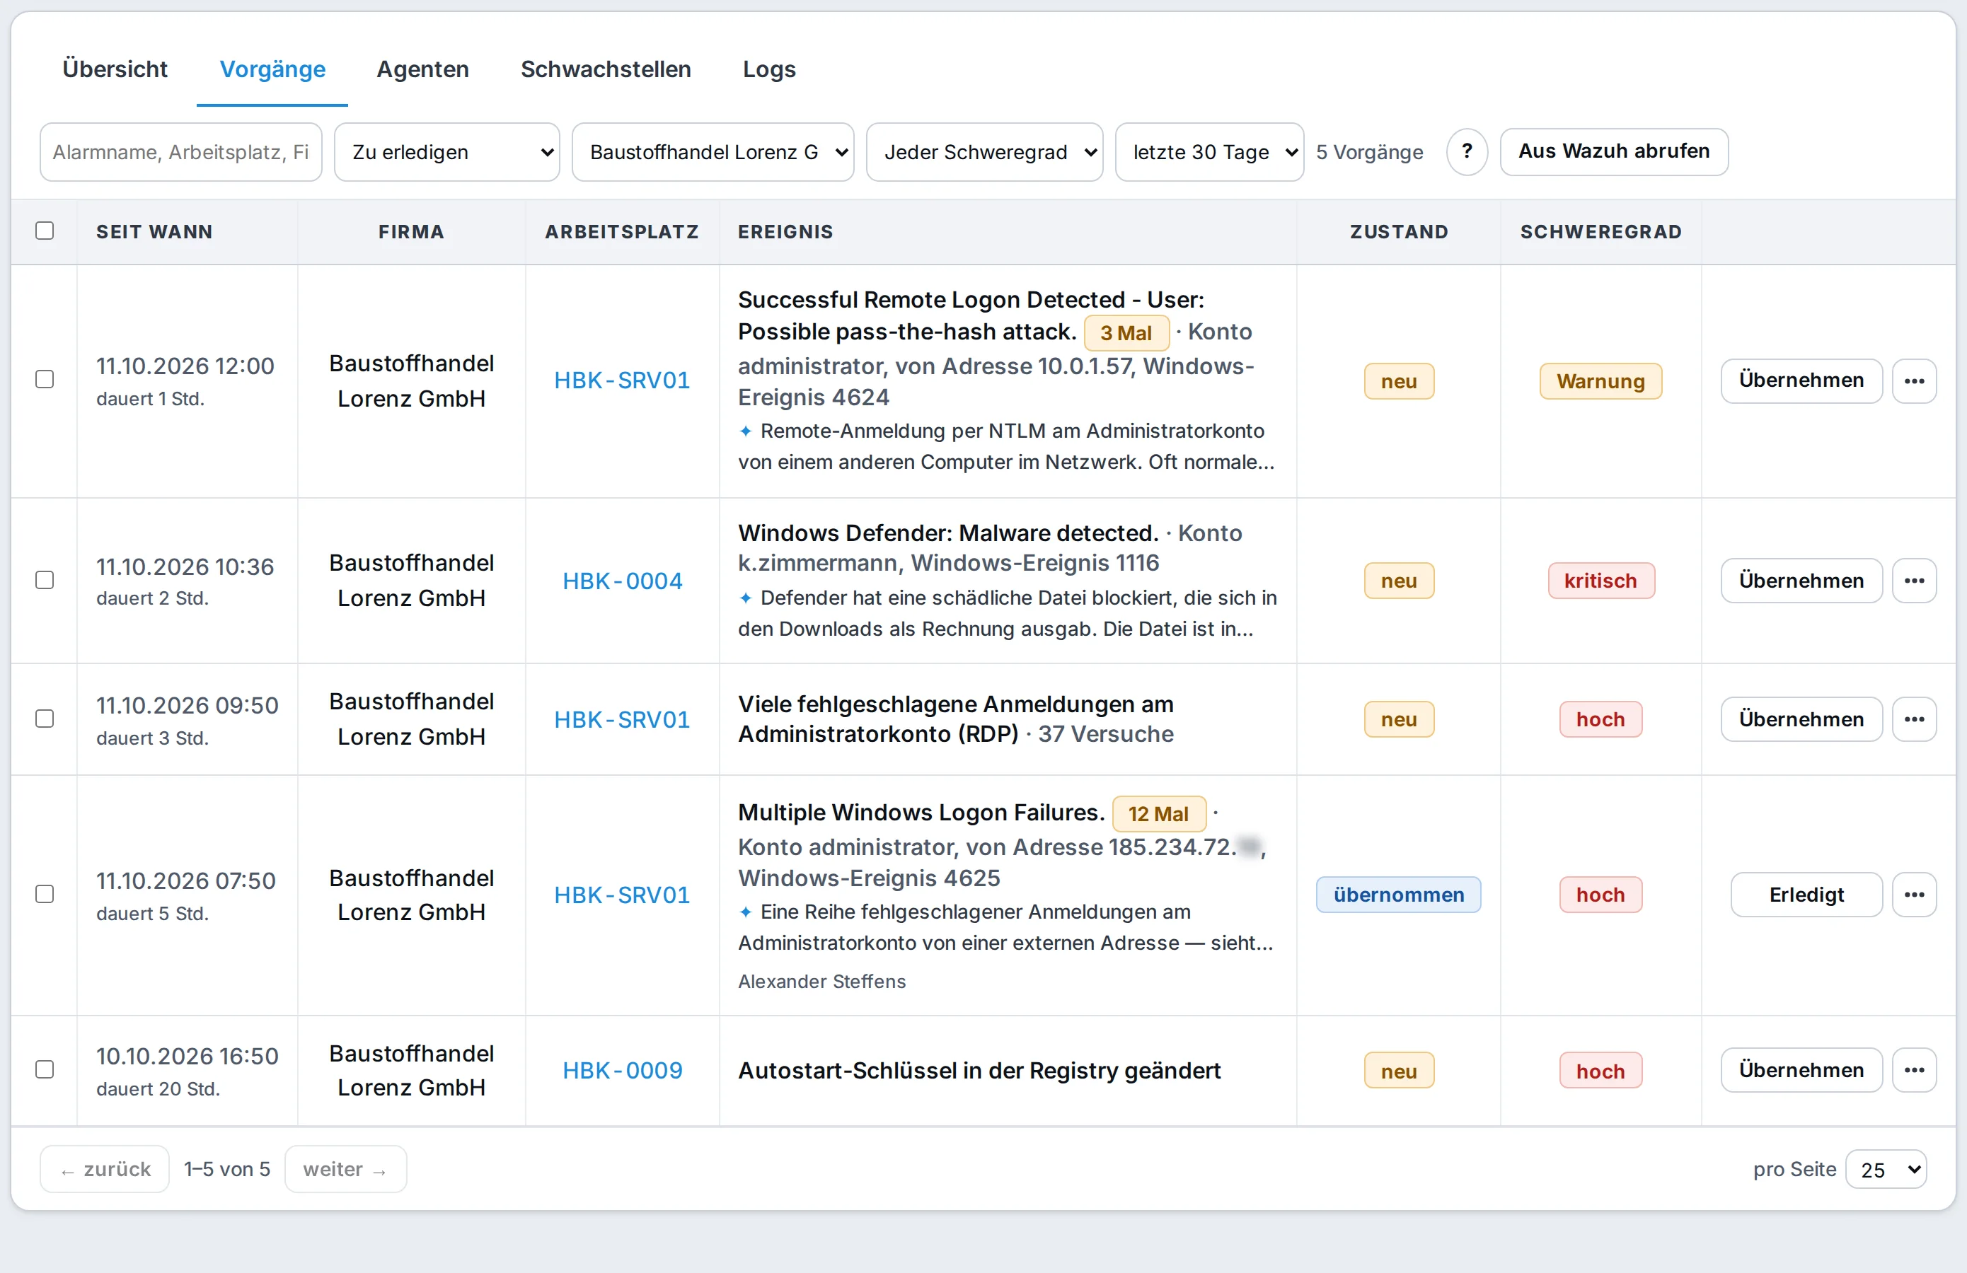
Task: Open more options for Malware detected row
Action: coord(1913,581)
